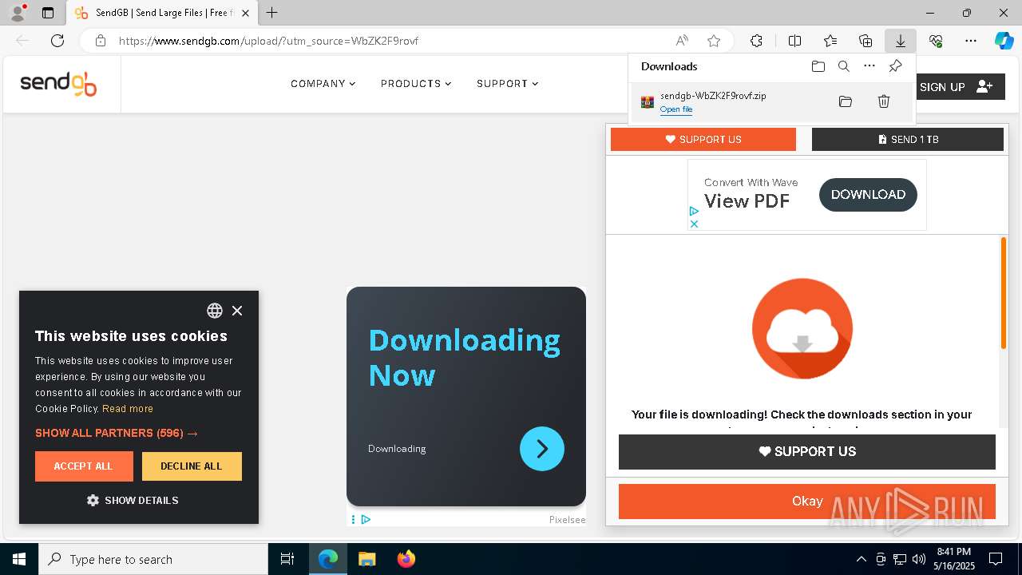Close the SendGB browser tab
Screen dimensions: 1022x575
point(246,13)
